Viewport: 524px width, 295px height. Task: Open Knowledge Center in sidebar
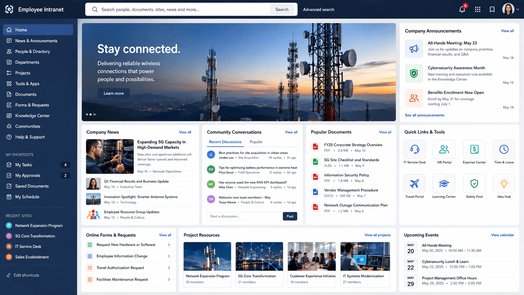coord(38,116)
